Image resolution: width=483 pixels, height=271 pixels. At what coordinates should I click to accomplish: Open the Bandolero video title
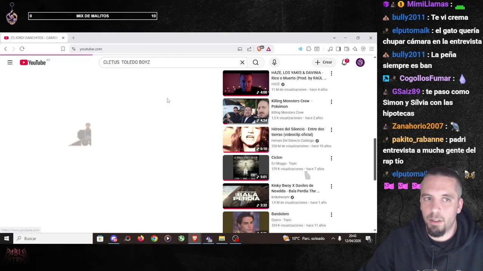(x=280, y=214)
